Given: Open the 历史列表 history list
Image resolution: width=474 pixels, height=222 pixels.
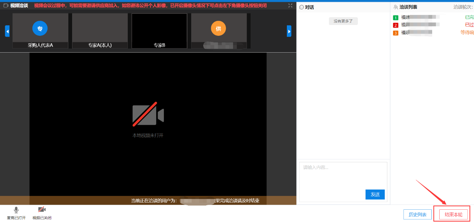Looking at the screenshot, I should pyautogui.click(x=418, y=215).
